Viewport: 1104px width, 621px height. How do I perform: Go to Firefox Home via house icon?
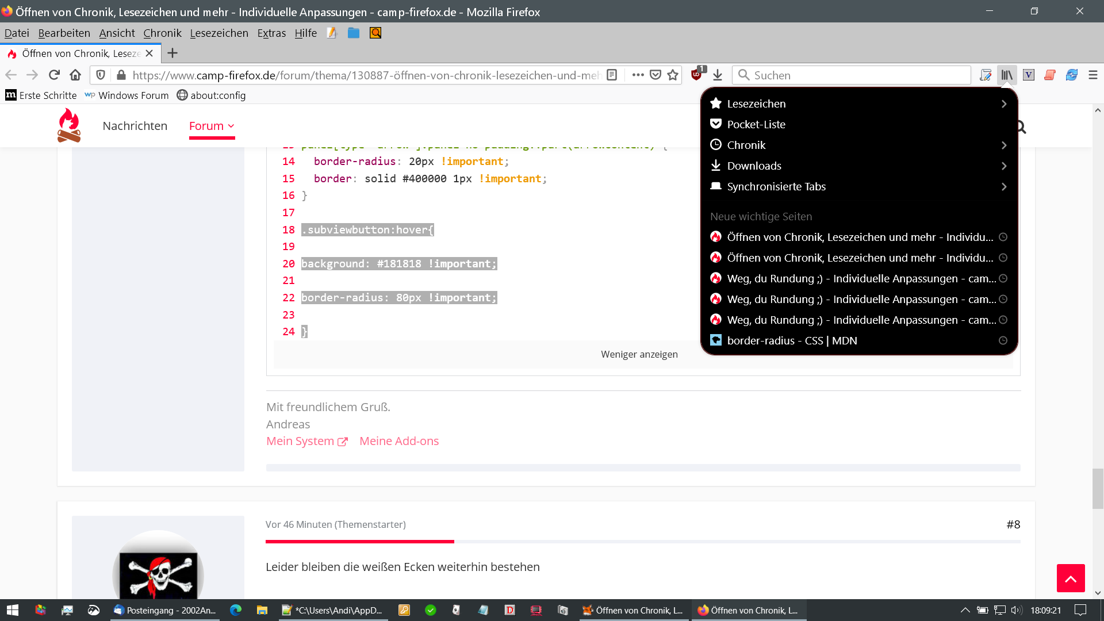point(75,75)
